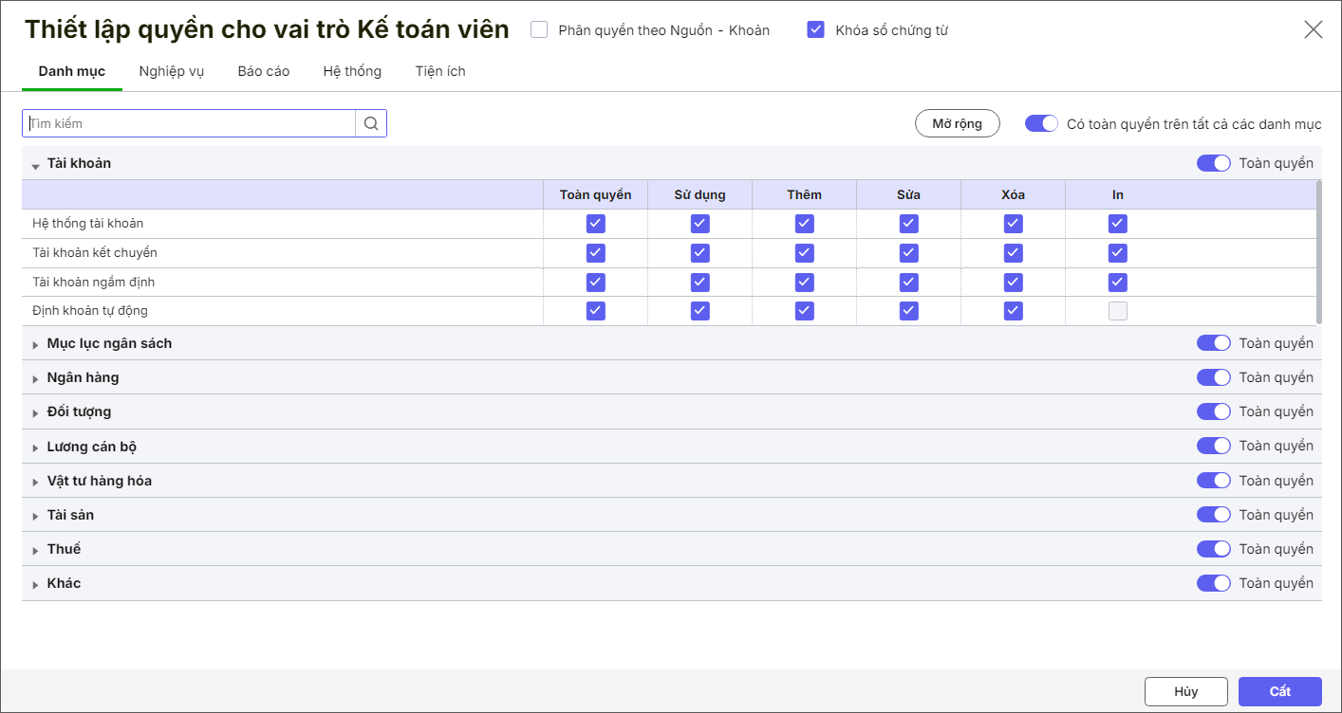Uncheck Khóa sổ chứng từ checkbox
This screenshot has height=713, width=1342.
tap(815, 29)
